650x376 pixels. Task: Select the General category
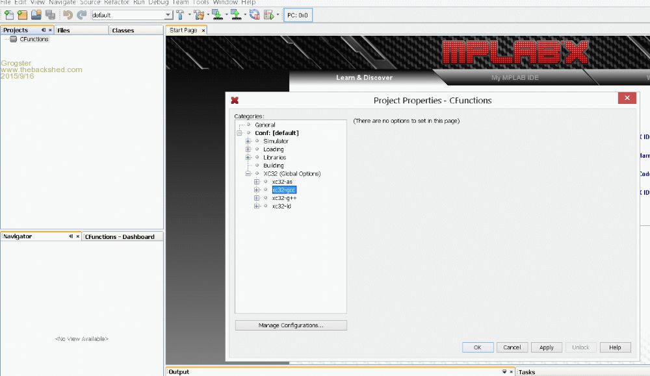pos(265,125)
